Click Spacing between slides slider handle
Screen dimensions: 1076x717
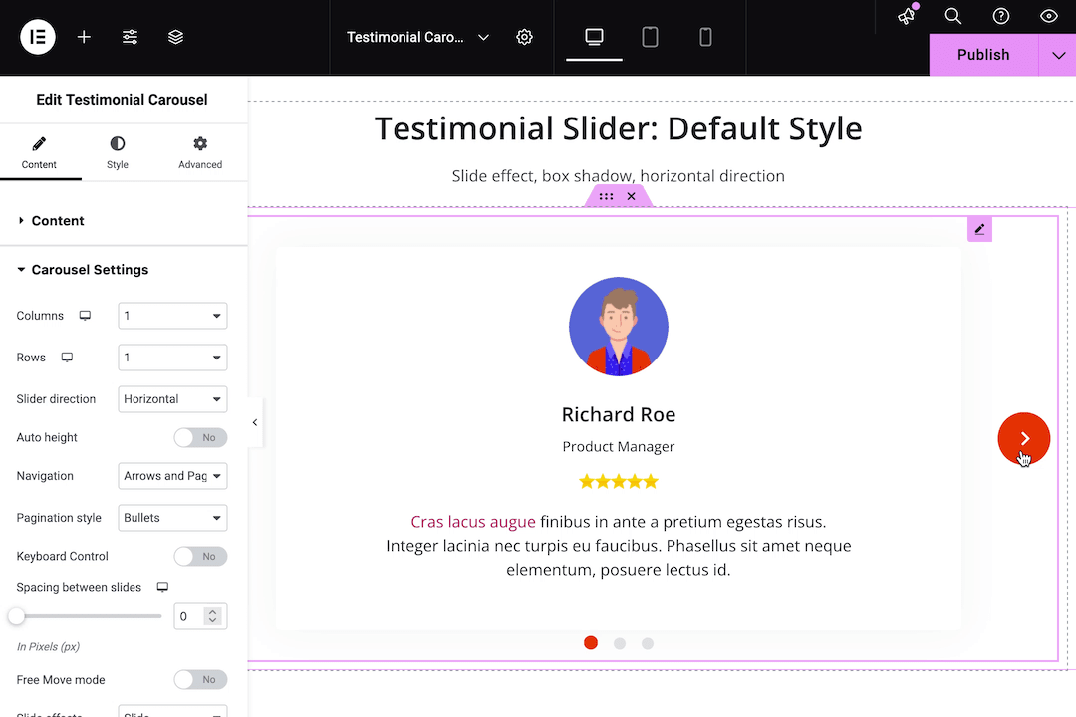click(17, 616)
